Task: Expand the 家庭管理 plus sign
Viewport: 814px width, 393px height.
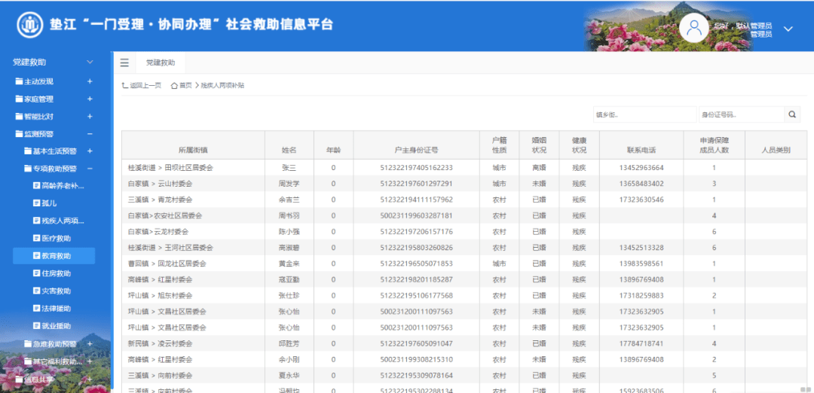Action: tap(90, 99)
